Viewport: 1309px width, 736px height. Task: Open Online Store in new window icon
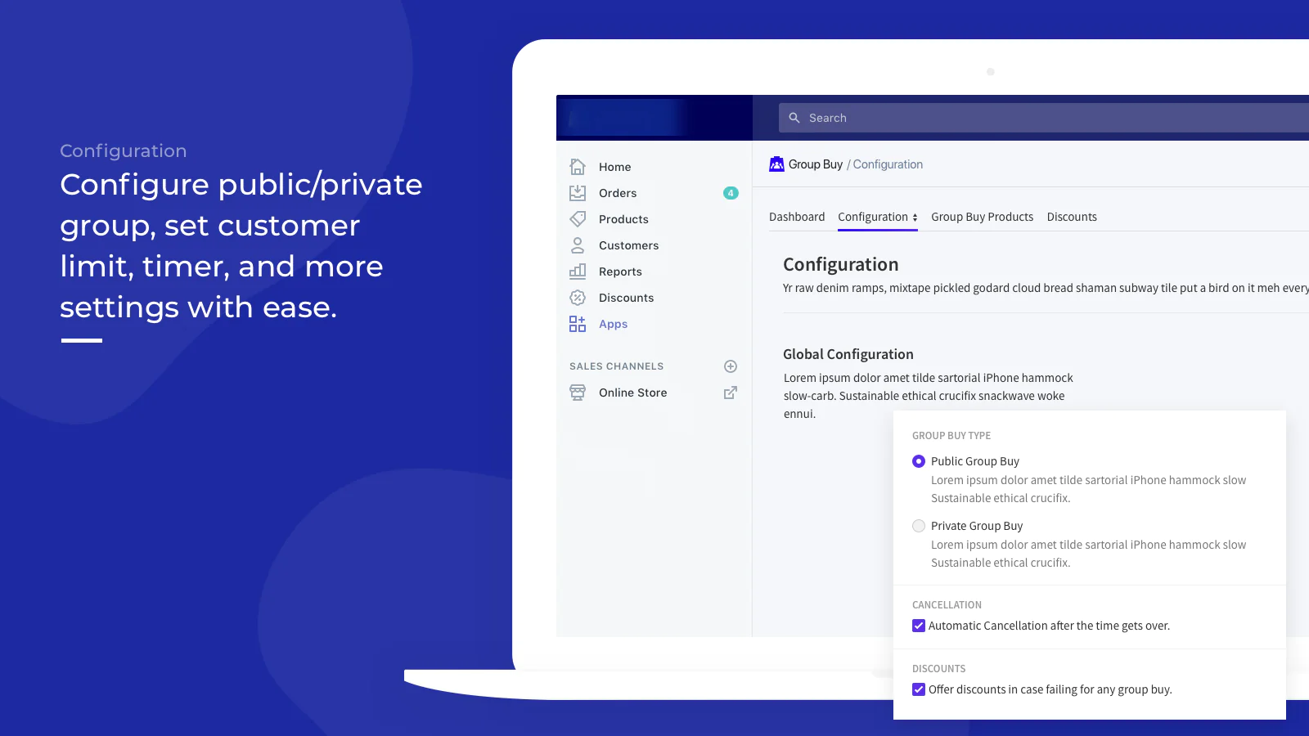tap(731, 393)
